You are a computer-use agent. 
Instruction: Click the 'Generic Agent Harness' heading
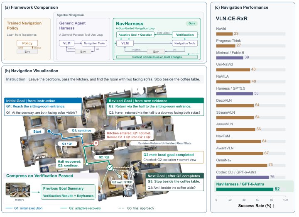[x=72, y=26]
